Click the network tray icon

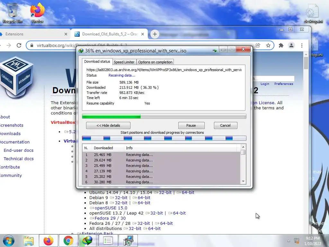[297, 241]
